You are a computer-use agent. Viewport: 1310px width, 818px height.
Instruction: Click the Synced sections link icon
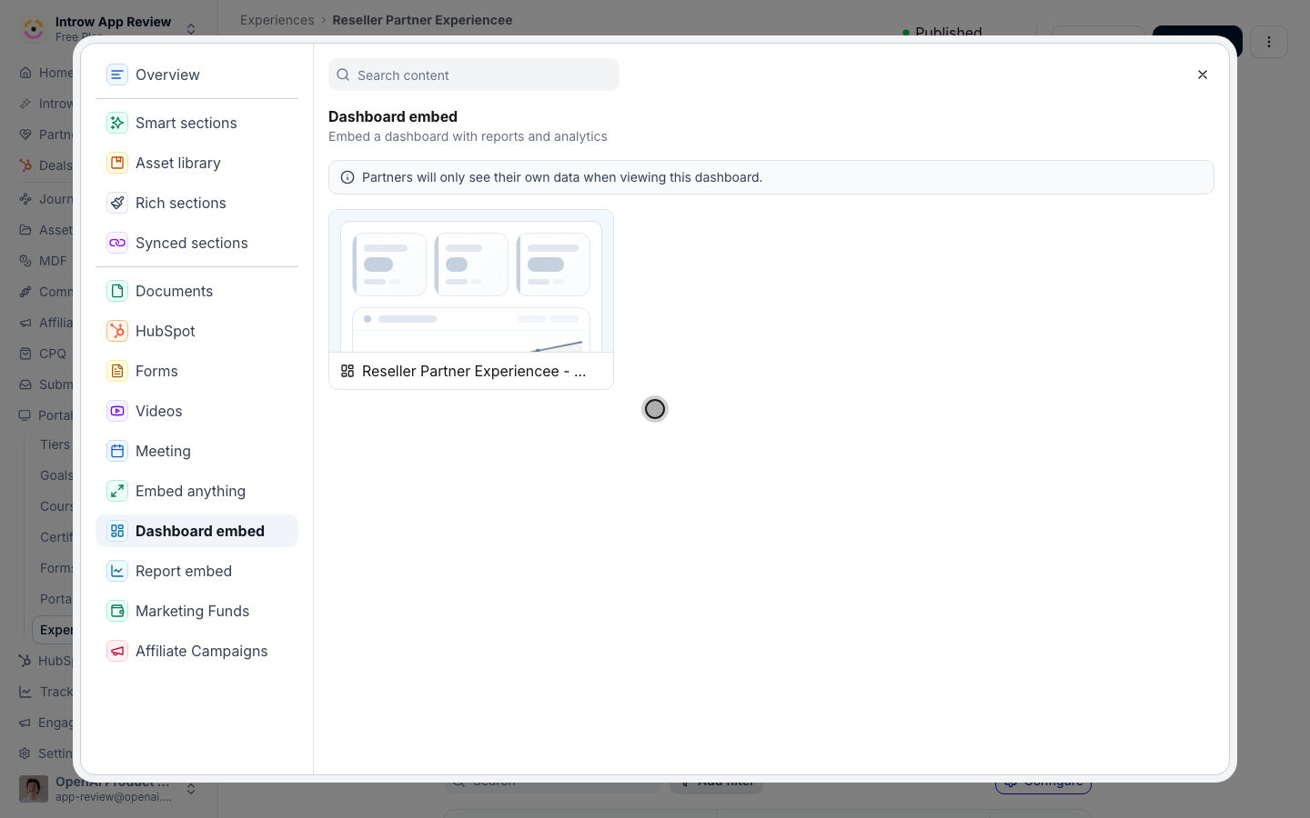coord(117,243)
